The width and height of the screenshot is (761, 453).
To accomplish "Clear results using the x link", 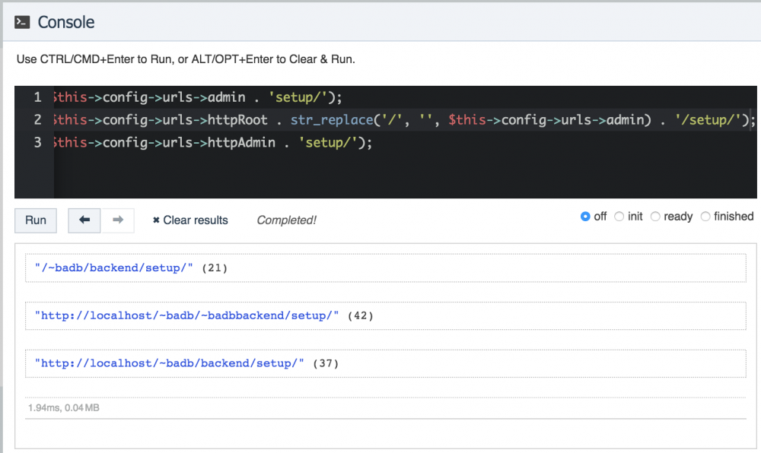I will pos(190,220).
